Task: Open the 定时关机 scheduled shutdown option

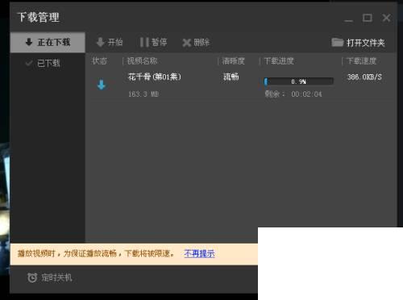Action: 50,277
